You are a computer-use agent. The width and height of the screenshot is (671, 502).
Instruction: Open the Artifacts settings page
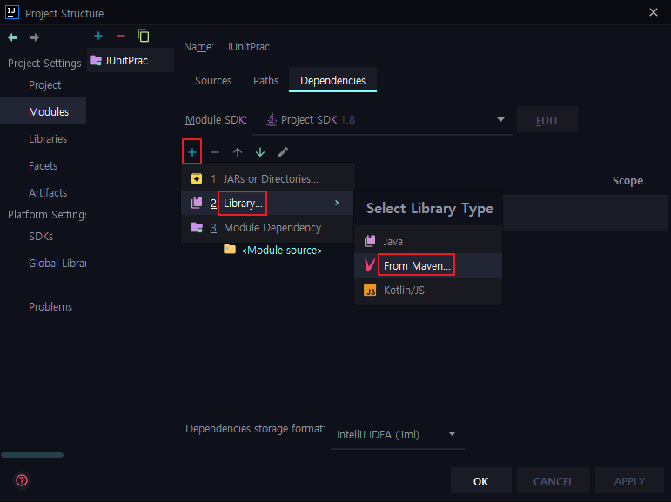point(48,192)
